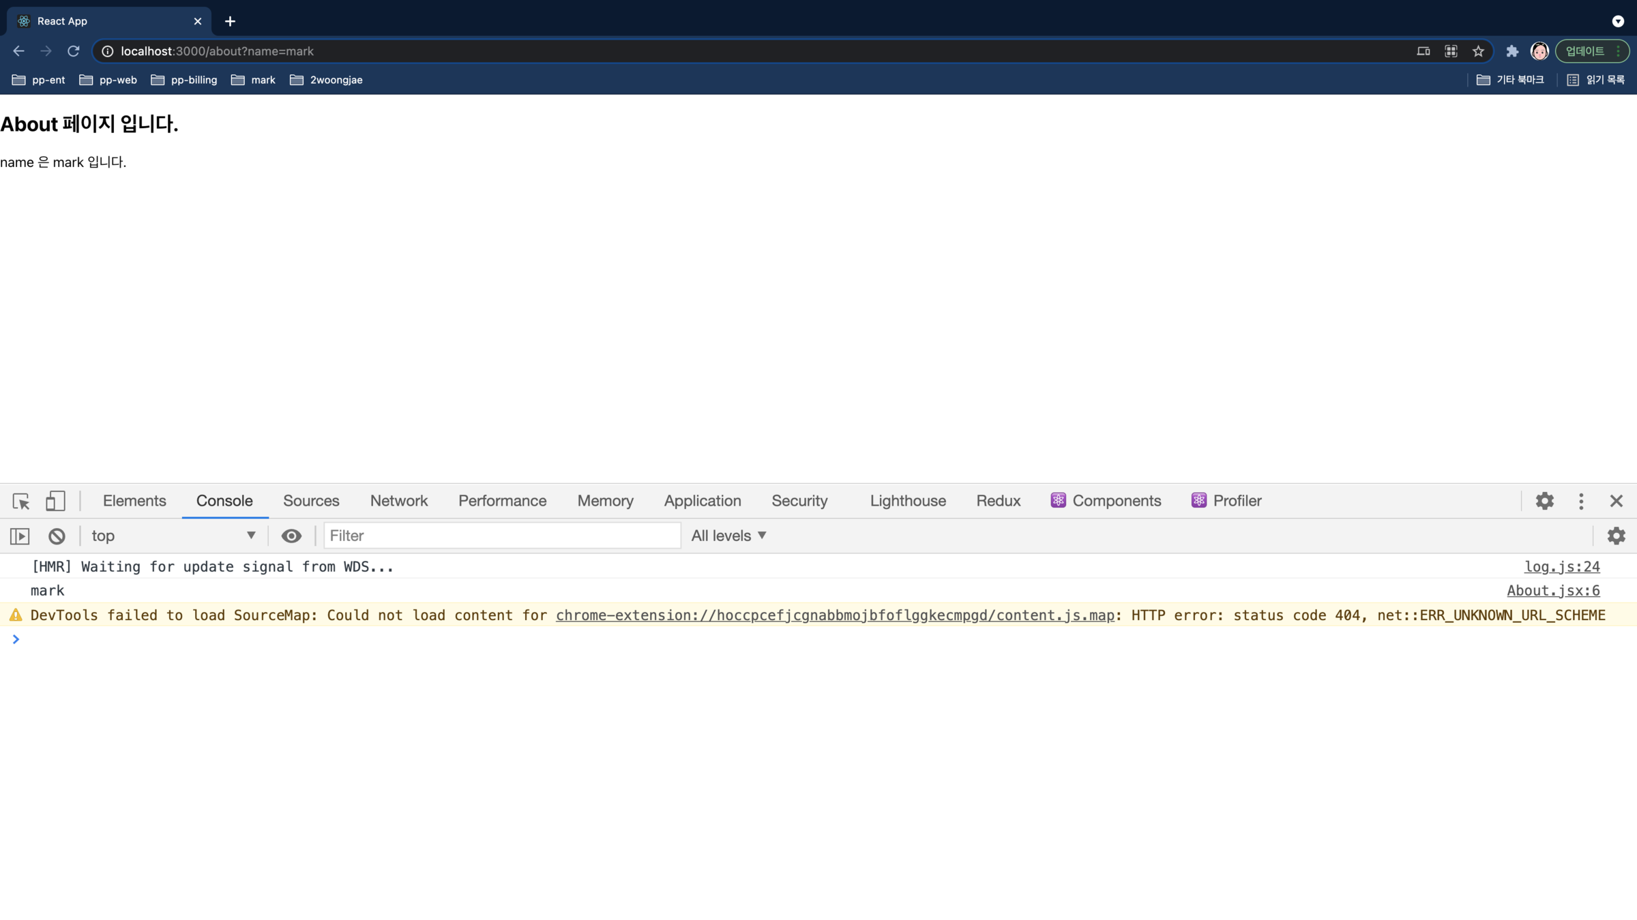Click the clear console icon
1637x920 pixels.
[57, 536]
